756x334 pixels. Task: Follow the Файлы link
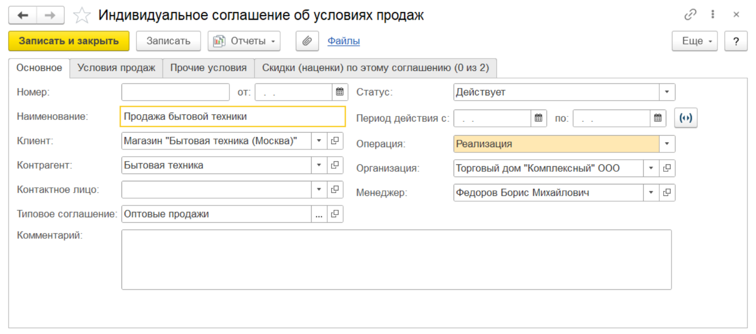[343, 41]
